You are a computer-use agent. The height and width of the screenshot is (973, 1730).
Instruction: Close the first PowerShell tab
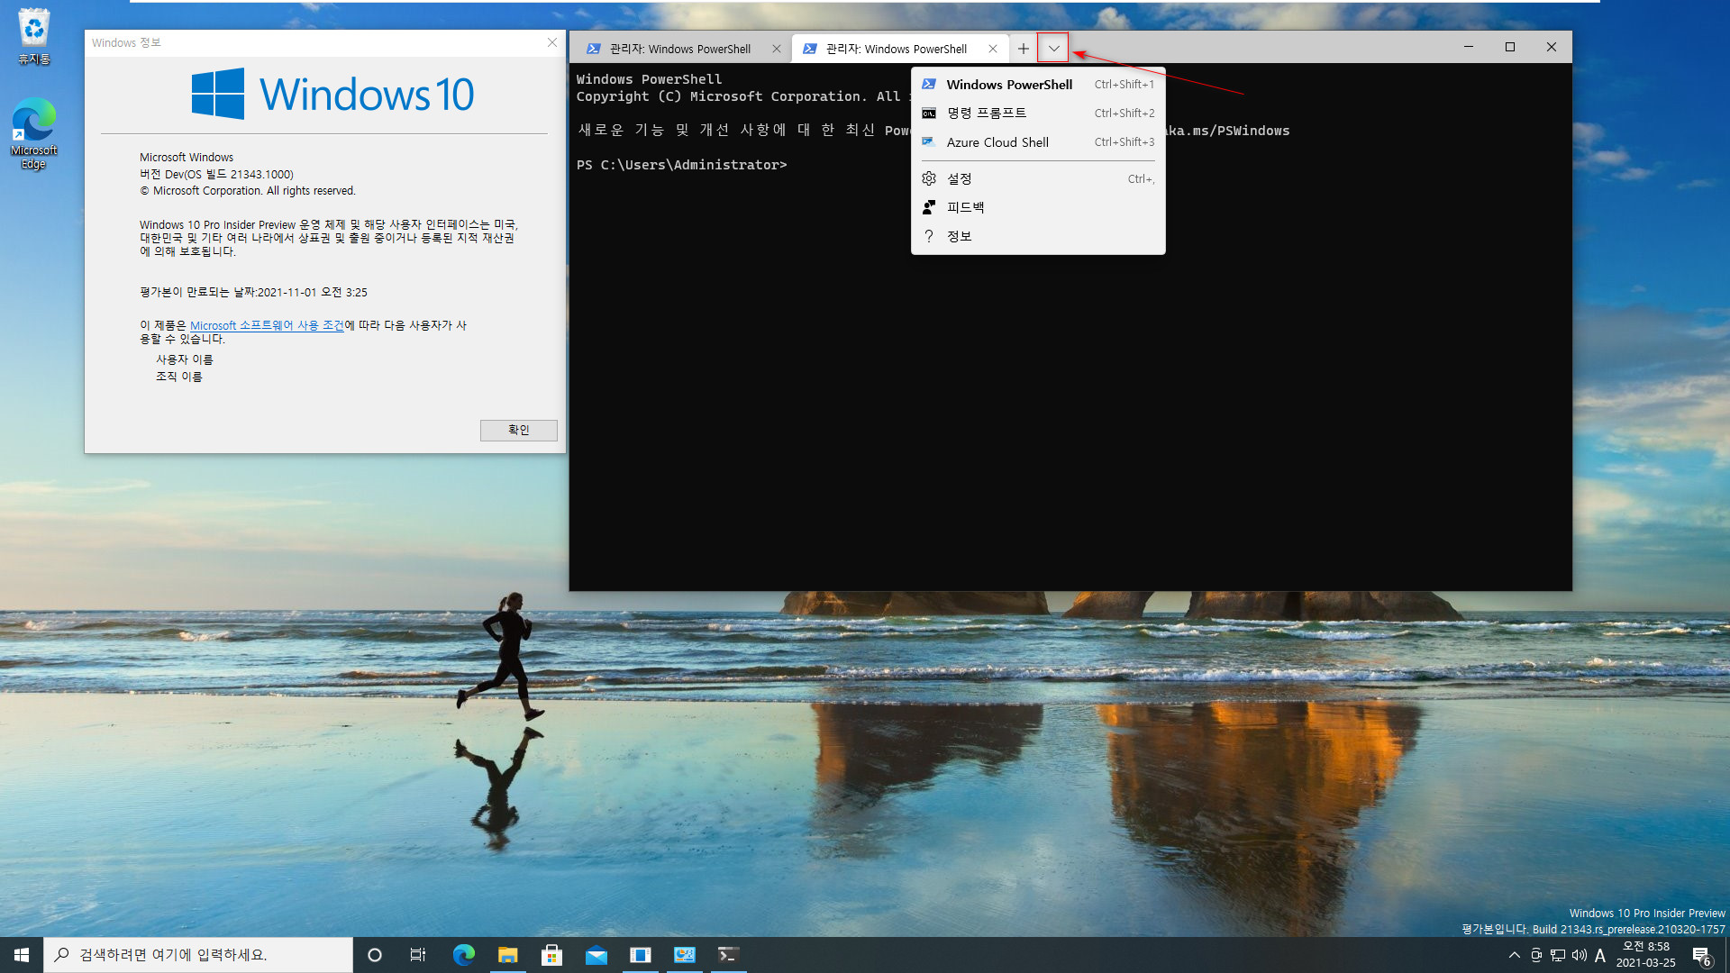(x=777, y=50)
